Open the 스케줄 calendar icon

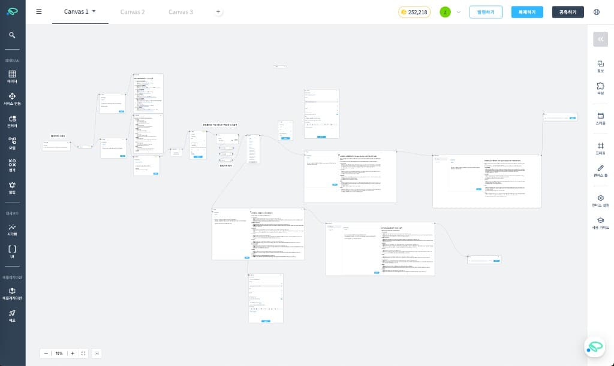[x=600, y=117]
